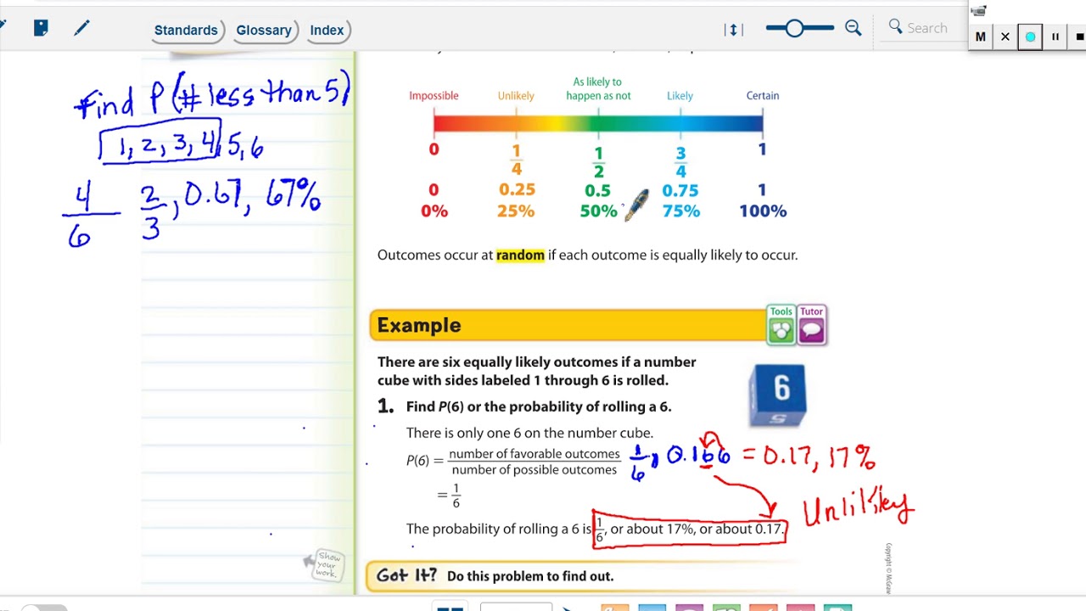Pause the screen recording
The image size is (1086, 611).
[x=1055, y=36]
